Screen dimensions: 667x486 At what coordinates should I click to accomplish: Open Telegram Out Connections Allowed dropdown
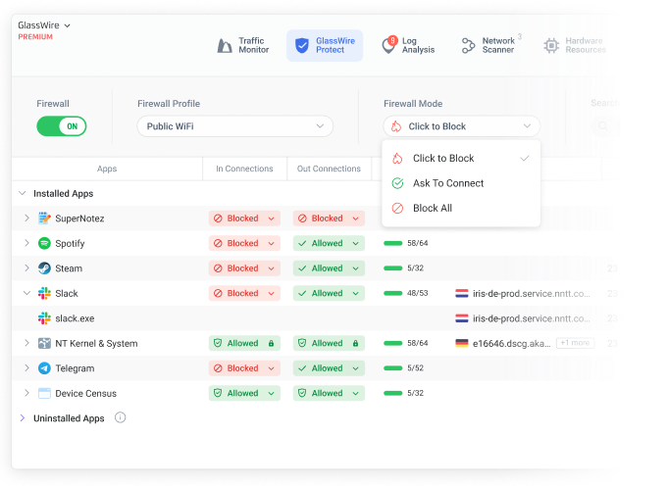[x=329, y=368]
